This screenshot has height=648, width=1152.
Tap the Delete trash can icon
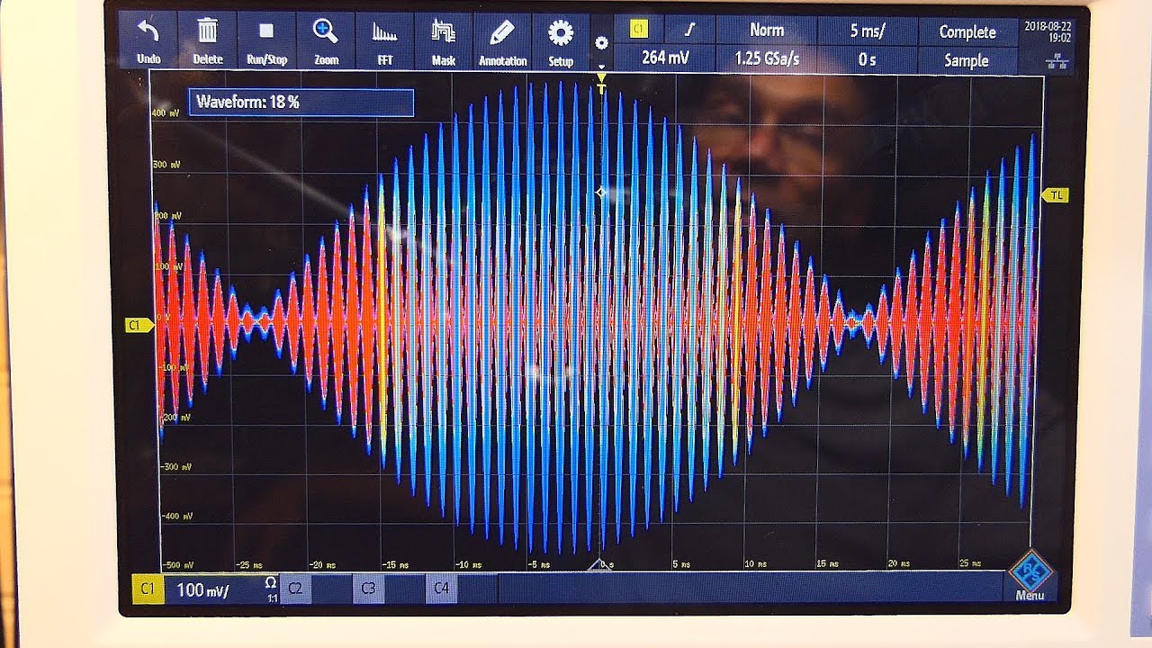point(208,31)
